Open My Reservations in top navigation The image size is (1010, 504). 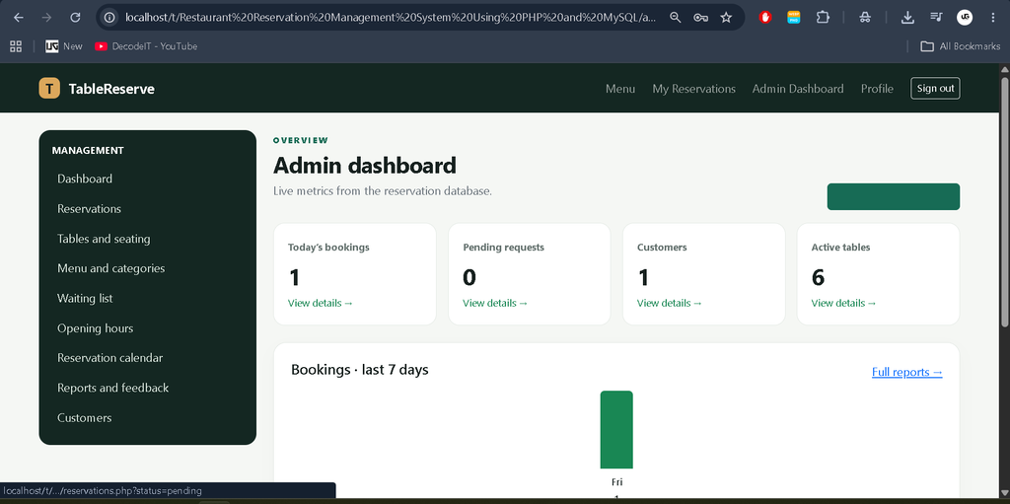[x=693, y=89]
